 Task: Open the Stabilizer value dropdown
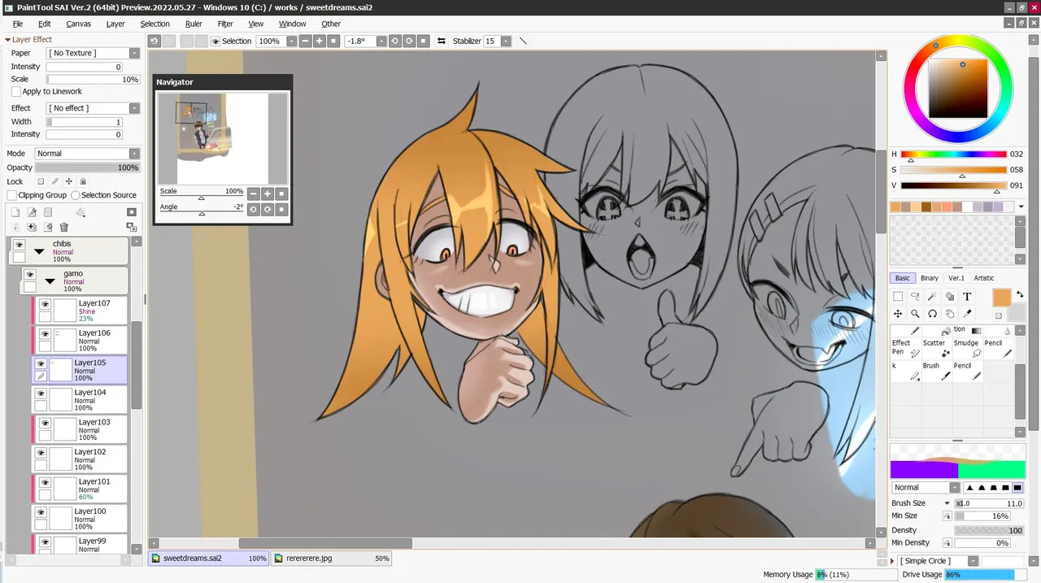[x=506, y=41]
